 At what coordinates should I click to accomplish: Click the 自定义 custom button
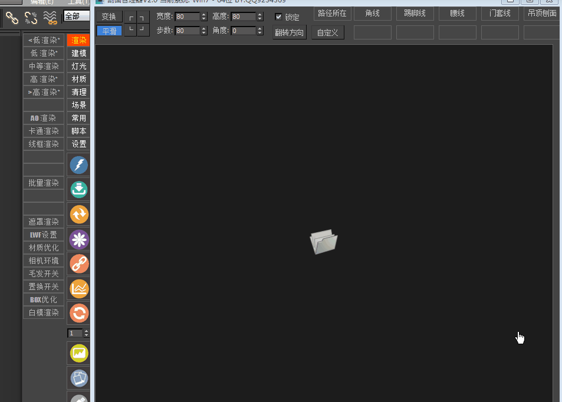coord(328,32)
